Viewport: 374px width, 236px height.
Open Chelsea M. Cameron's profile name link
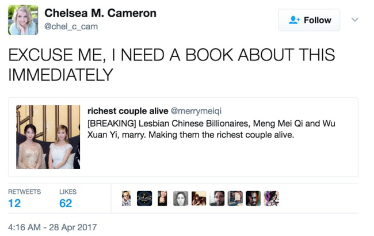click(x=100, y=13)
